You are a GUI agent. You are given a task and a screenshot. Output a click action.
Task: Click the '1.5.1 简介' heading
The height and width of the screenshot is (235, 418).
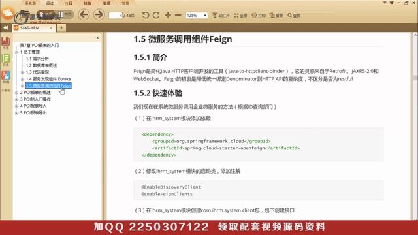point(150,57)
